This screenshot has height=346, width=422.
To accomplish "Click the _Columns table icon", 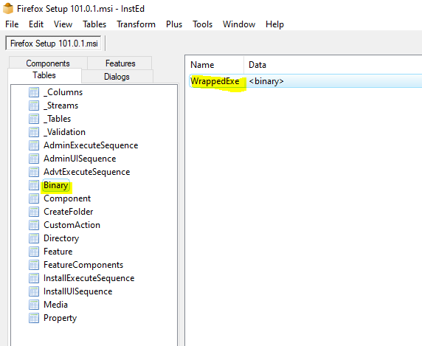I will click(34, 92).
